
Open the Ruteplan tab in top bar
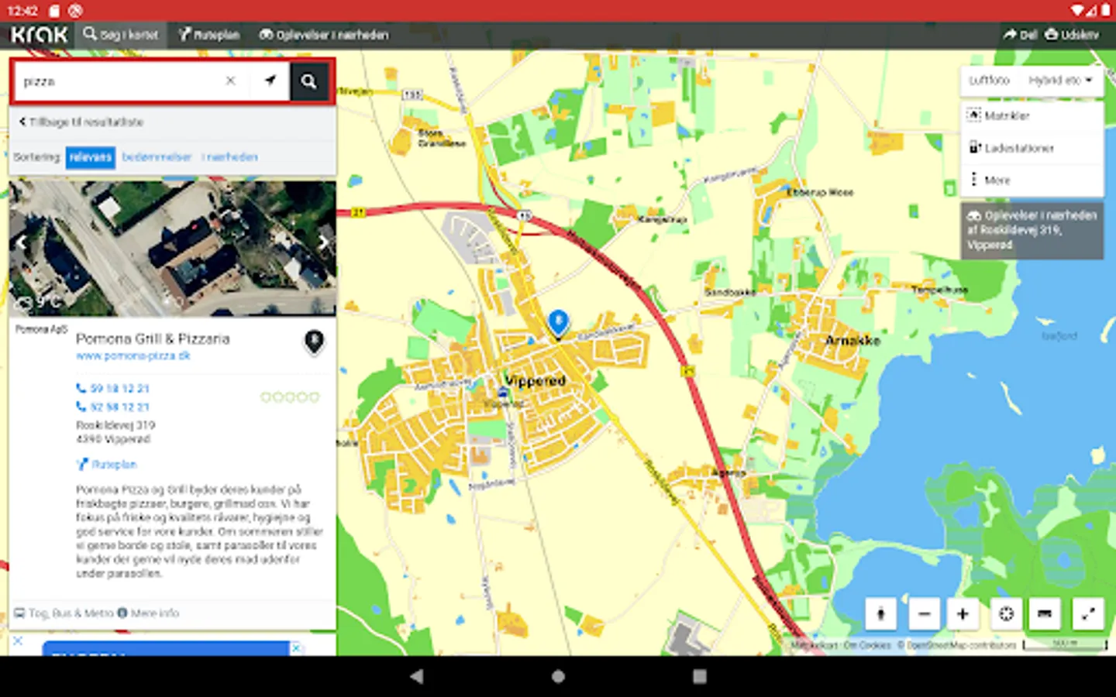click(209, 35)
